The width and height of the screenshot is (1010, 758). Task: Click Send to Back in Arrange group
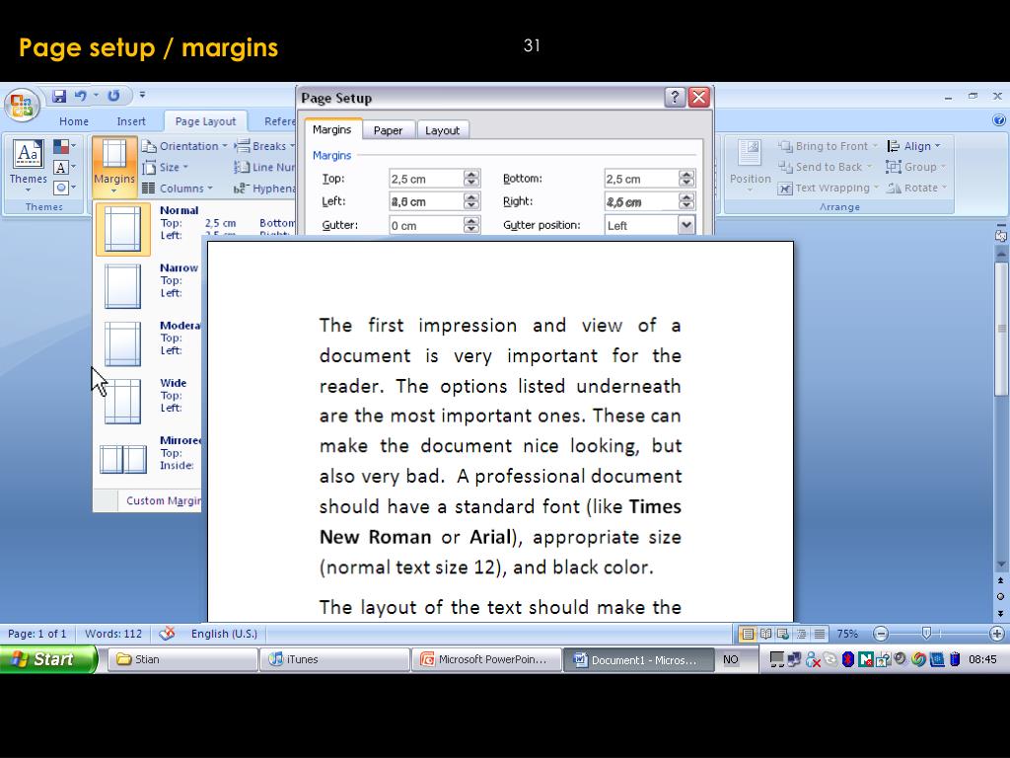826,167
